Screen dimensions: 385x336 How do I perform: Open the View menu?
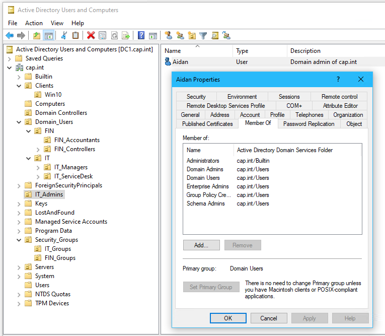pyautogui.click(x=57, y=23)
